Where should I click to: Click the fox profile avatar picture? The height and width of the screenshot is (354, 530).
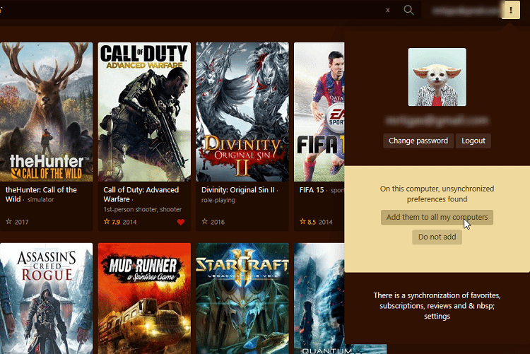point(437,77)
